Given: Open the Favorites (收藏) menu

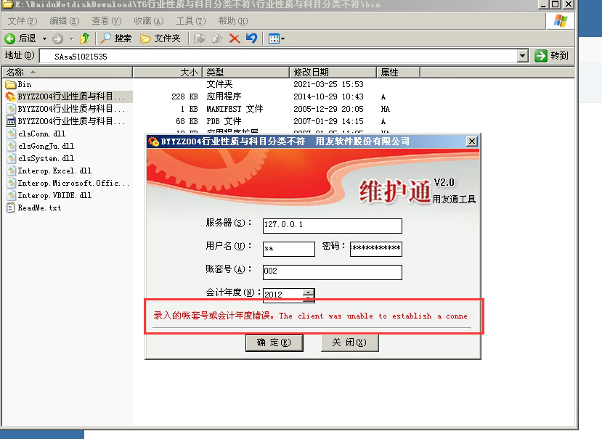Looking at the screenshot, I should coord(149,21).
